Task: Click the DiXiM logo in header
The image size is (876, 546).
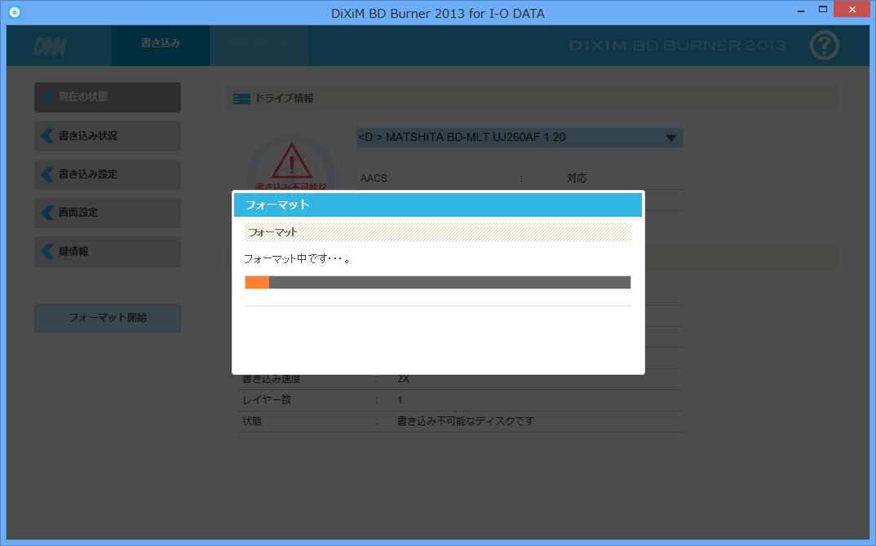Action: tap(51, 47)
